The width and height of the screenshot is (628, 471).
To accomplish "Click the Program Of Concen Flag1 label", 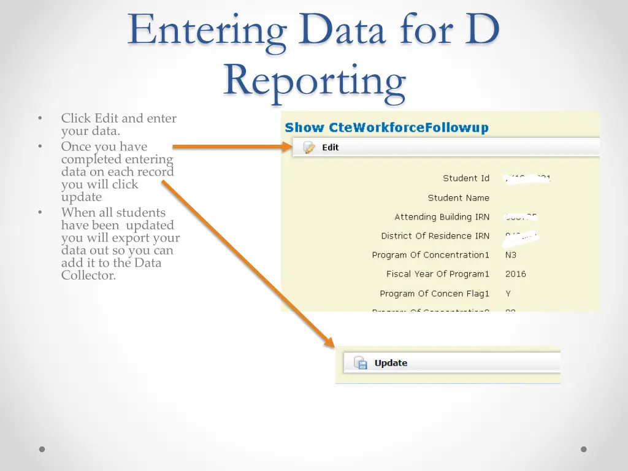I will pyautogui.click(x=435, y=294).
